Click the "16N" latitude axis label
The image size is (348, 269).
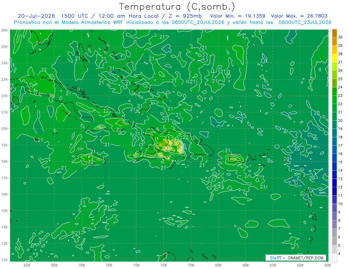click(4, 194)
